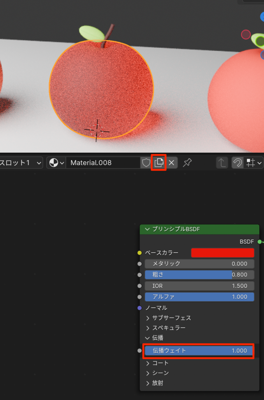Click the parent node tree up-arrow icon
The height and width of the screenshot is (400, 264).
222,163
